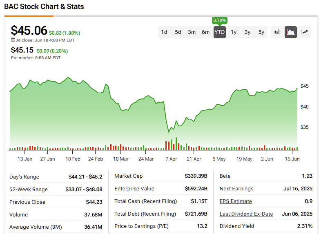Click the $45.15 pre-market price
The image size is (321, 234).
(x=22, y=50)
